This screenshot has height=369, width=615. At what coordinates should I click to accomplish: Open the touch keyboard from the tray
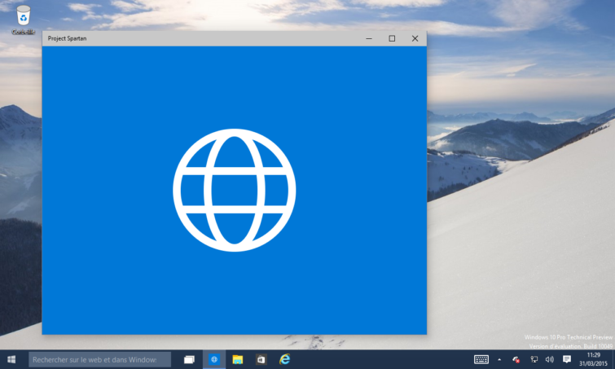pos(481,359)
